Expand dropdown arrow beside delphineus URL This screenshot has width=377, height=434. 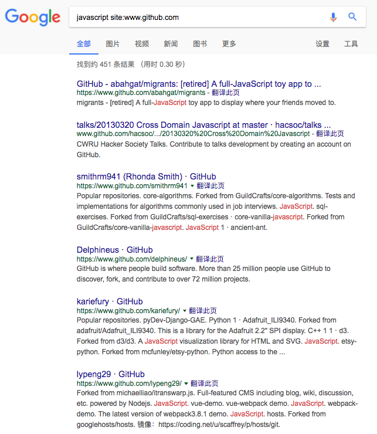click(192, 259)
